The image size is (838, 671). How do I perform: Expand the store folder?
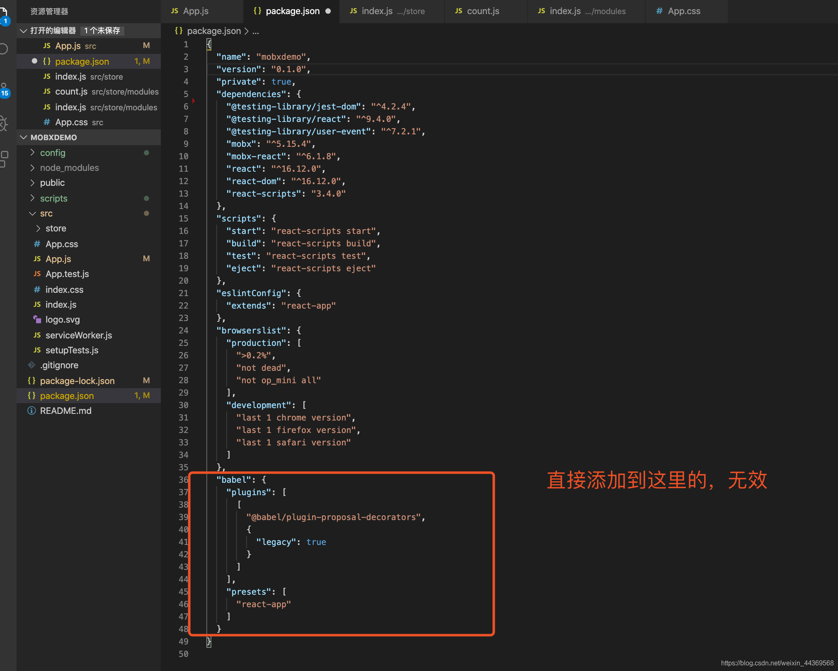38,228
